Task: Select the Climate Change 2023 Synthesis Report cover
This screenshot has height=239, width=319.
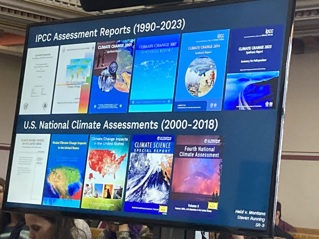Action: point(254,68)
